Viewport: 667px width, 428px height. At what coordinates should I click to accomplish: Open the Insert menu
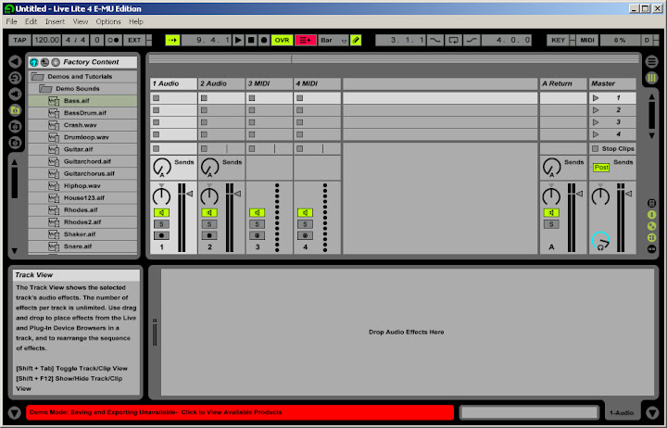tap(55, 21)
